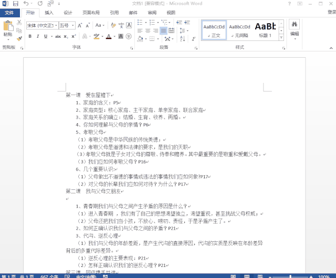Apply distributed alignment

click(171, 30)
